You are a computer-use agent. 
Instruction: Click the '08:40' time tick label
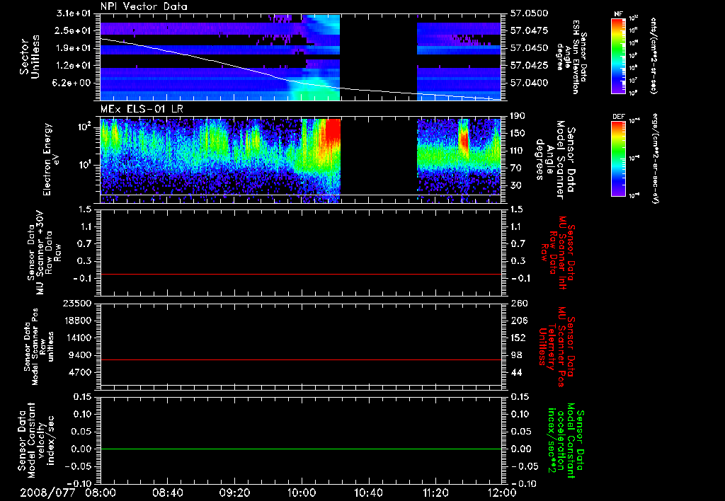pos(167,493)
